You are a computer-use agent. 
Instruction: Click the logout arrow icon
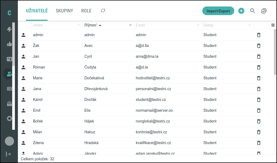click(9, 154)
